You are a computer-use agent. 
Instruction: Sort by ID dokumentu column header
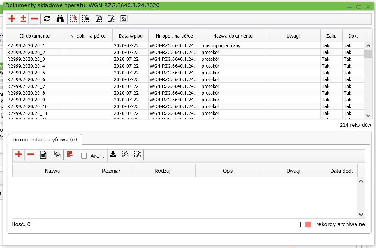point(35,36)
